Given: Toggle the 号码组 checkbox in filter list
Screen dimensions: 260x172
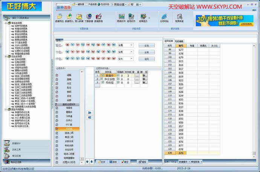Looking at the screenshot, I should (x=57, y=129).
